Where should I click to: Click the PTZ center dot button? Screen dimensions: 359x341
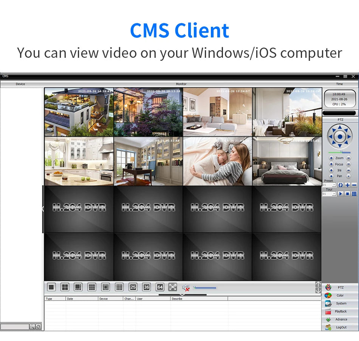[x=340, y=137]
